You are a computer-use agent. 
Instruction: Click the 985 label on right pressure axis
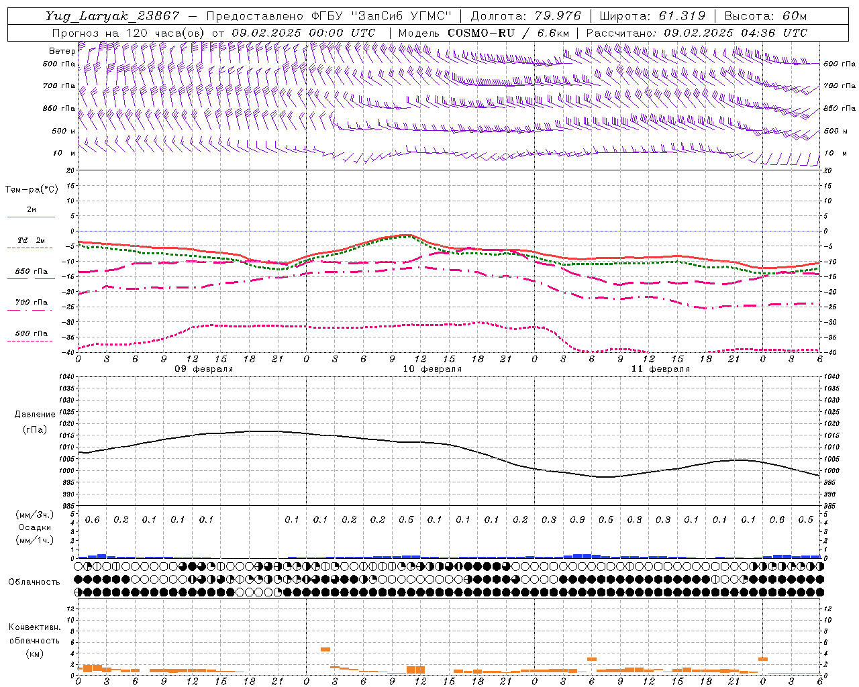coord(830,506)
